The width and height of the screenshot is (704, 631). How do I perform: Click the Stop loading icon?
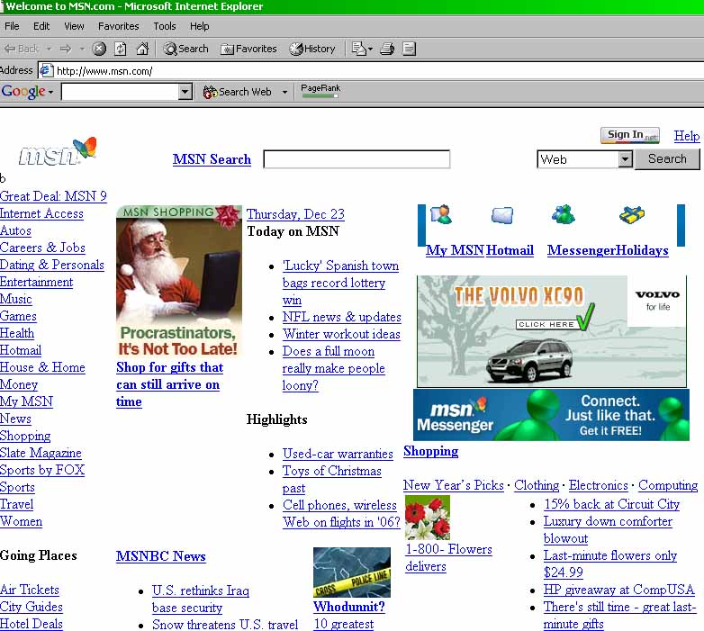[99, 49]
